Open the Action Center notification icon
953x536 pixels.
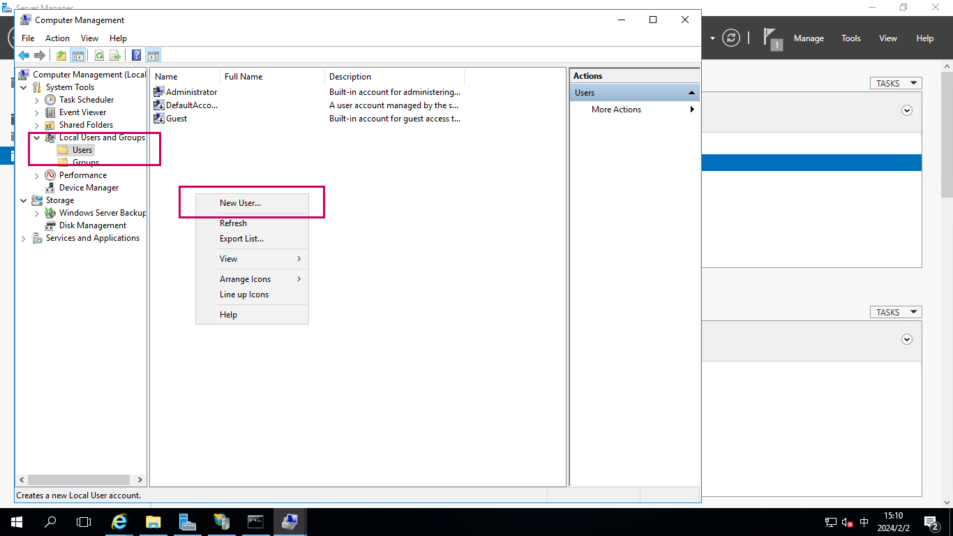pyautogui.click(x=931, y=522)
